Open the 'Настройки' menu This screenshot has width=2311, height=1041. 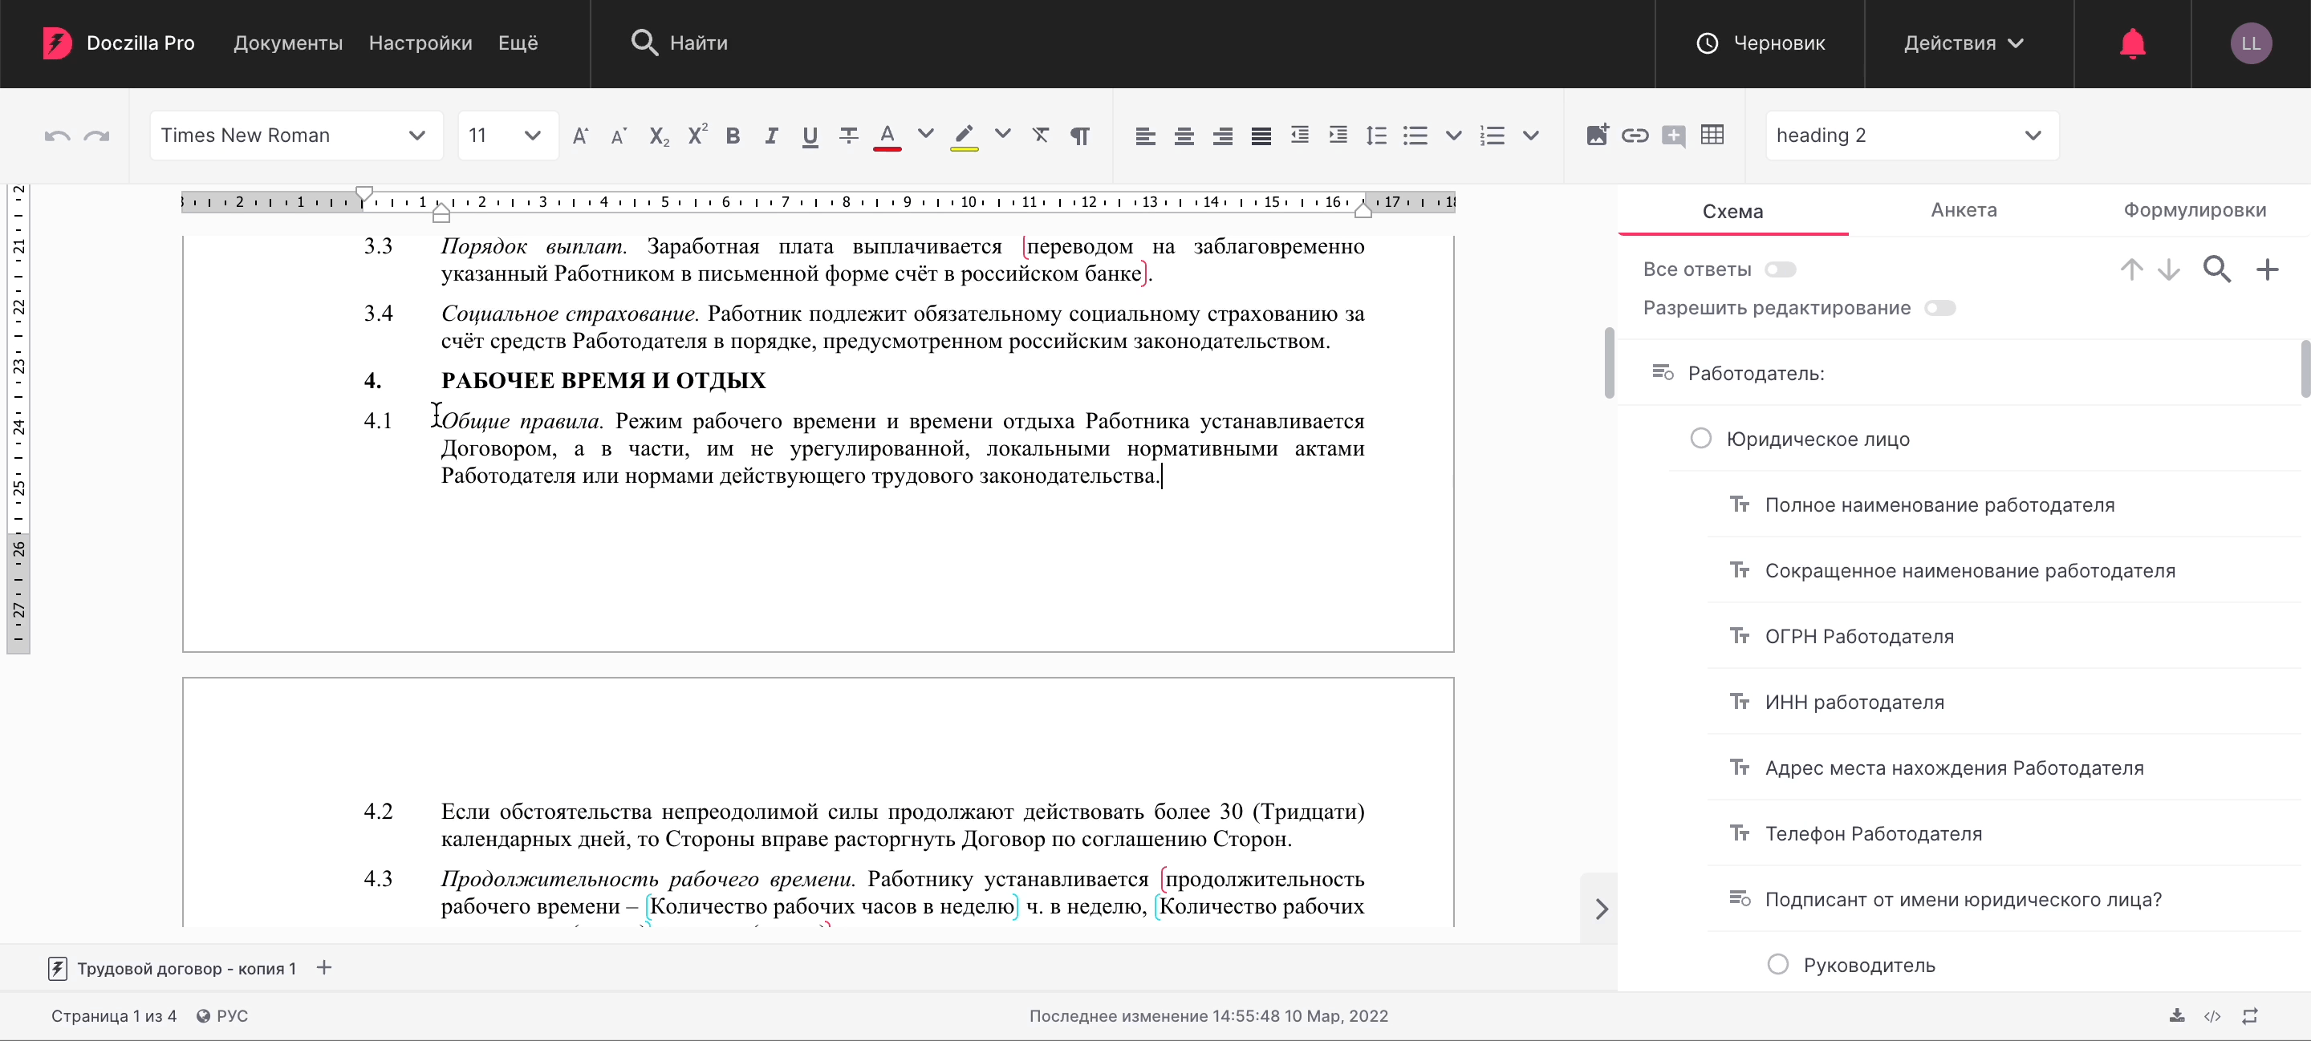click(420, 43)
